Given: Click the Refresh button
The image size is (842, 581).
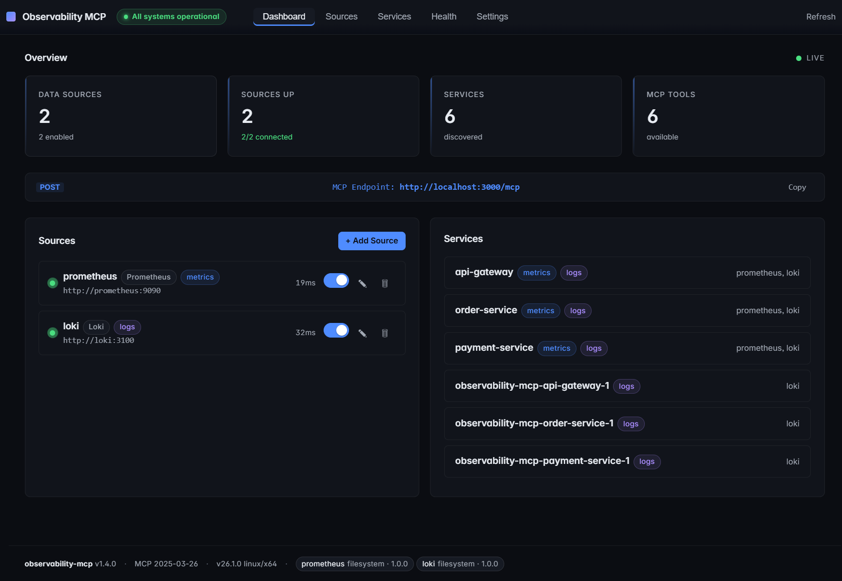Looking at the screenshot, I should (x=821, y=17).
